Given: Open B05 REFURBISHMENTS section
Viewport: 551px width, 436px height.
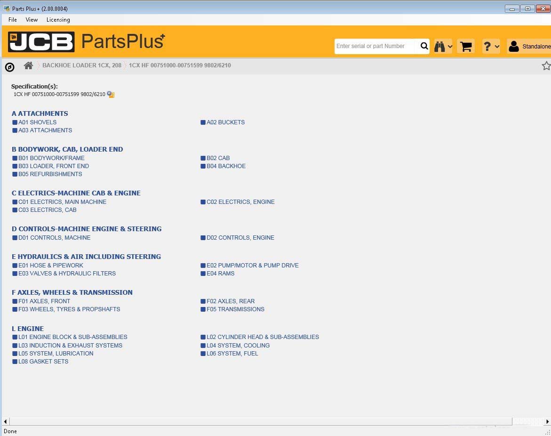Looking at the screenshot, I should pyautogui.click(x=50, y=174).
